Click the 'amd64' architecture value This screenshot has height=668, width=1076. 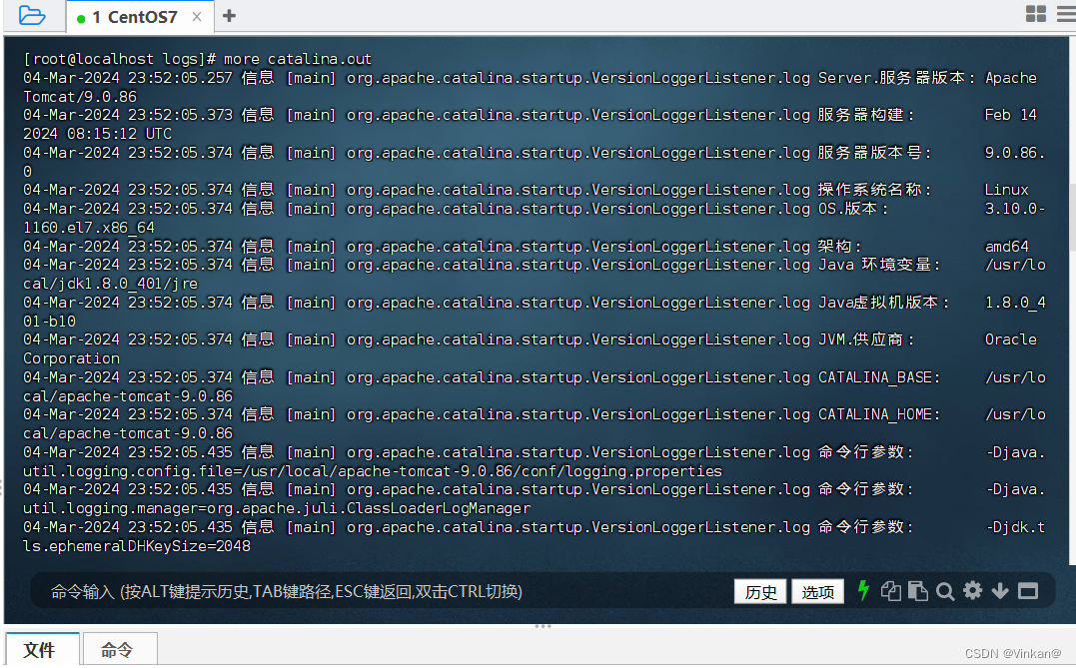(1007, 247)
